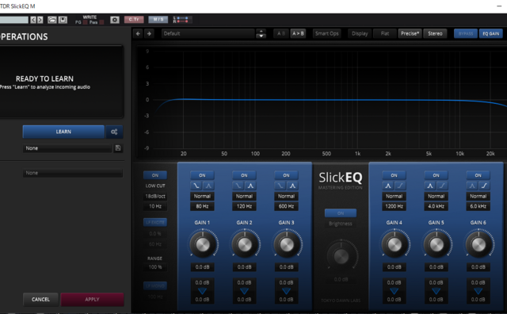This screenshot has height=314, width=507.
Task: Select Flat mode
Action: pyautogui.click(x=385, y=33)
